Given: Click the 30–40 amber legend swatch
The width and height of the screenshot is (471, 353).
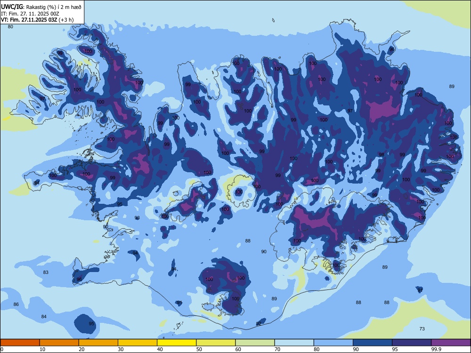Looking at the screenshot, I should point(138,343).
